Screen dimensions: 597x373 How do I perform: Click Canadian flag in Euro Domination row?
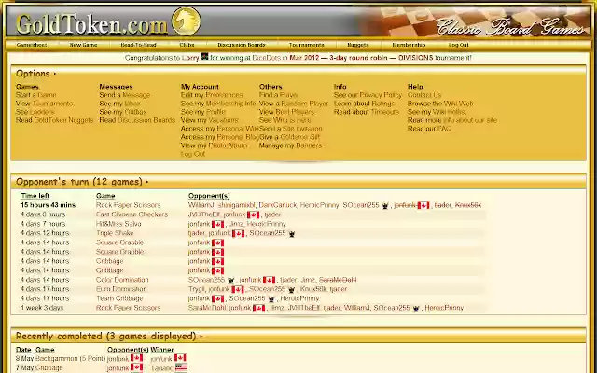click(x=238, y=290)
